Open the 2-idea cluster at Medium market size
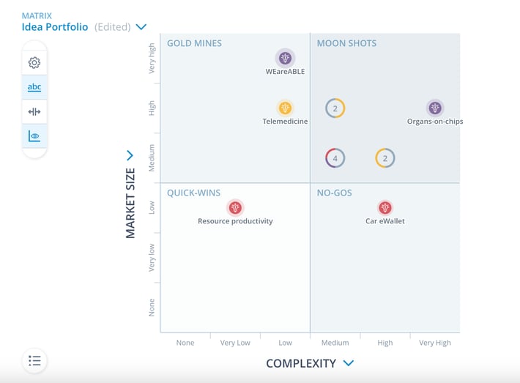Viewport: 520px width, 383px height. [x=385, y=158]
